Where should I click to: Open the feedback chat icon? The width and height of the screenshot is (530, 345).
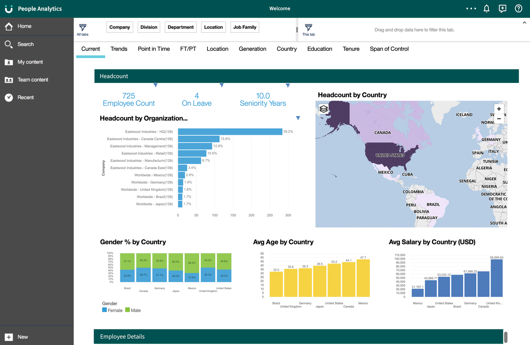[x=502, y=9]
